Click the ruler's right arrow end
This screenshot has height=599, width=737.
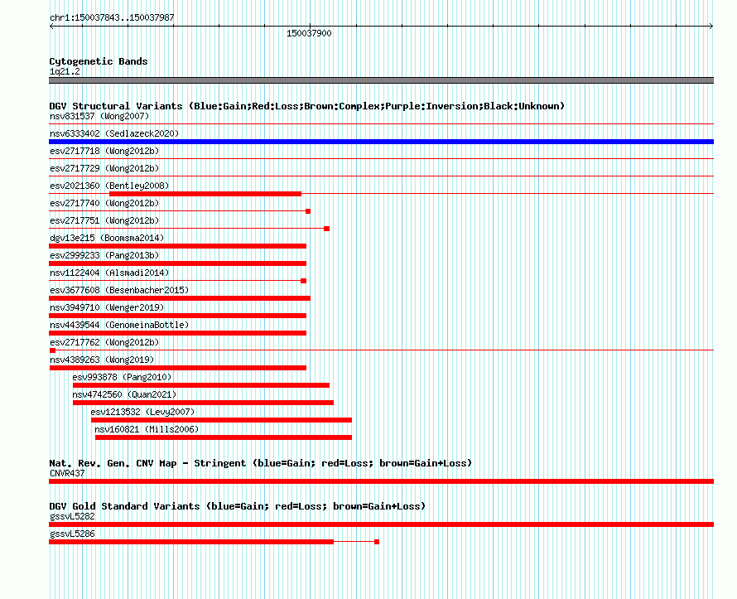point(711,27)
